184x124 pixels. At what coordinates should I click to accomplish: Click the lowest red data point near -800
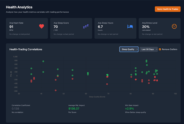[x=56, y=90]
